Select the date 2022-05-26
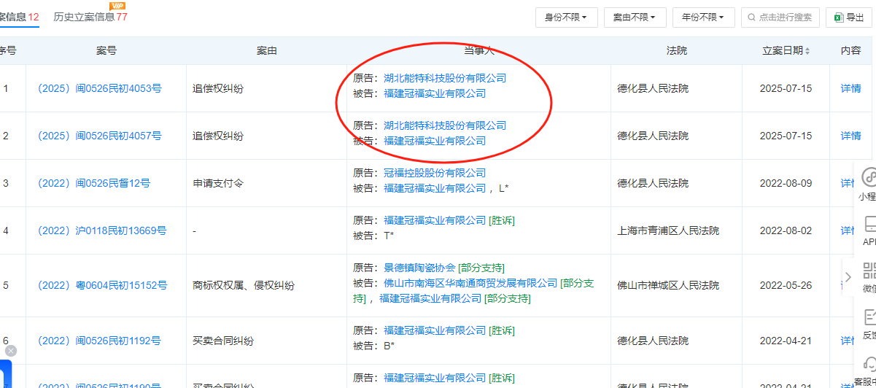The width and height of the screenshot is (876, 388). [786, 286]
